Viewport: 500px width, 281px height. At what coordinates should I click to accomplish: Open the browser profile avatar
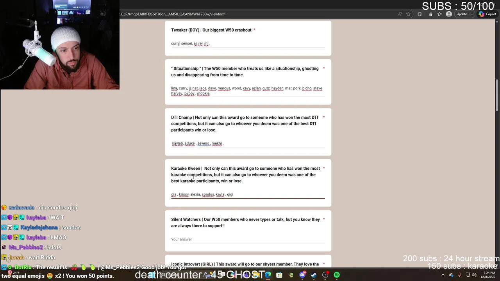(x=449, y=14)
